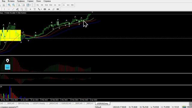Pick the rectangle shape tool
192x108 pixels.
pyautogui.click(x=58, y=9)
